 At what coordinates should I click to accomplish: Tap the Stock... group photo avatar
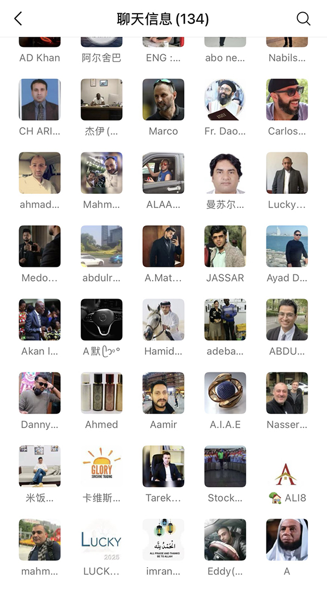point(225,466)
